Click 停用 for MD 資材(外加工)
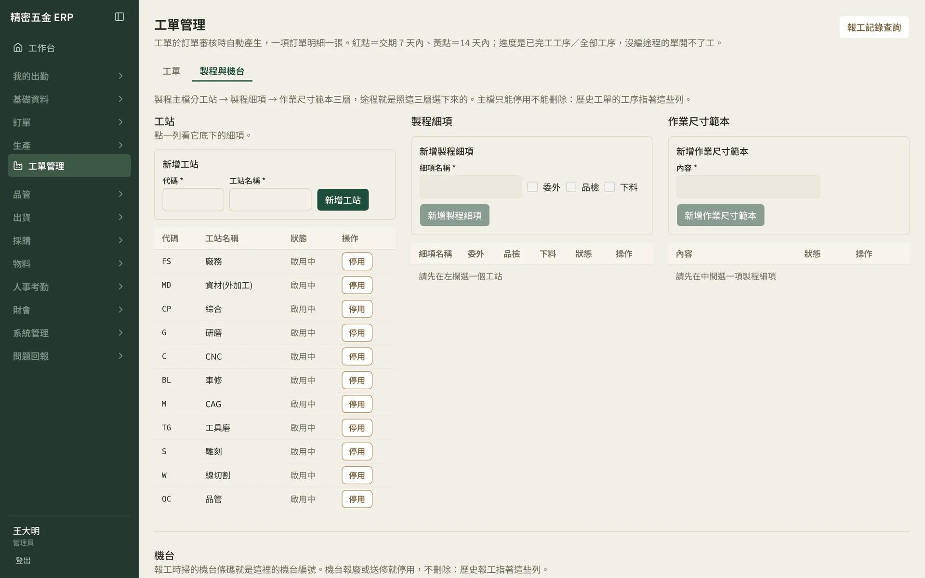This screenshot has width=925, height=578. pyautogui.click(x=357, y=285)
